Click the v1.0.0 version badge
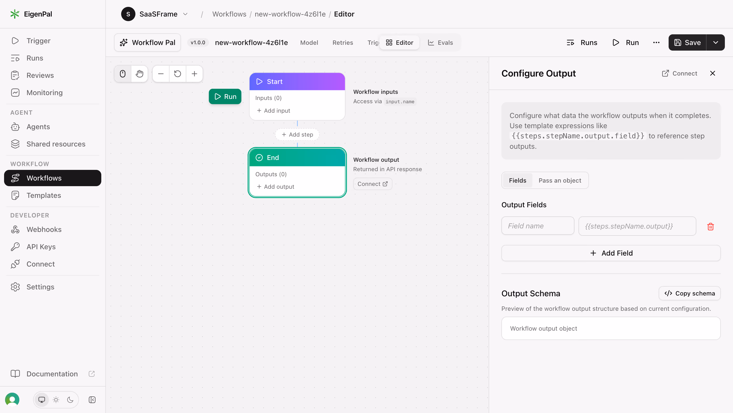This screenshot has width=733, height=413. [198, 42]
